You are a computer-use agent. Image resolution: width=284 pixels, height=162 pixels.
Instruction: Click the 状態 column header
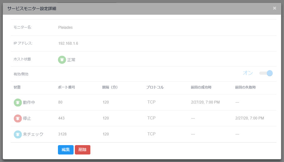[17, 87]
